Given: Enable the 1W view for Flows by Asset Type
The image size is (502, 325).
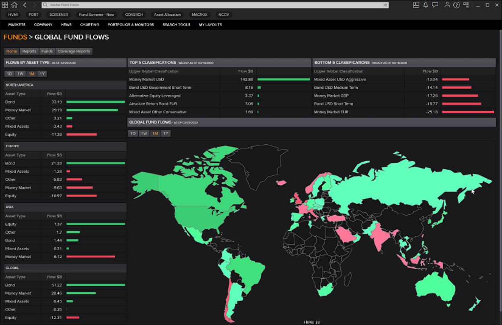Looking at the screenshot, I should point(20,74).
